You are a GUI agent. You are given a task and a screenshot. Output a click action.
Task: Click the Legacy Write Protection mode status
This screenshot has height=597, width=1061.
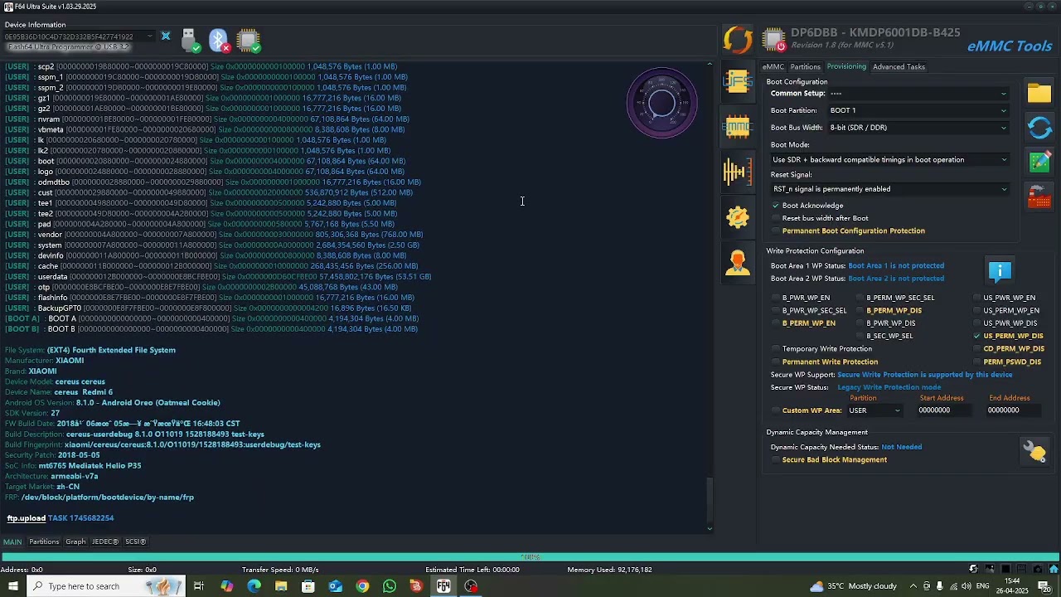889,387
